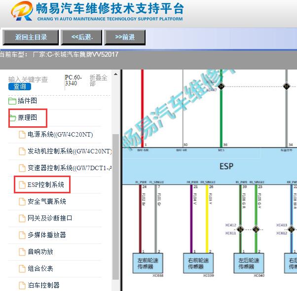Open the 网关及诊断接口 diagram
Image resolution: width=297 pixels, height=291 pixels.
click(x=50, y=218)
